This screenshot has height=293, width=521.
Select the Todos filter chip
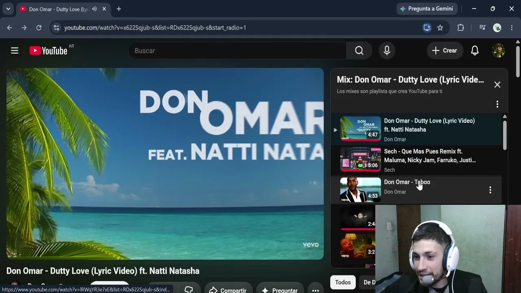tap(343, 282)
